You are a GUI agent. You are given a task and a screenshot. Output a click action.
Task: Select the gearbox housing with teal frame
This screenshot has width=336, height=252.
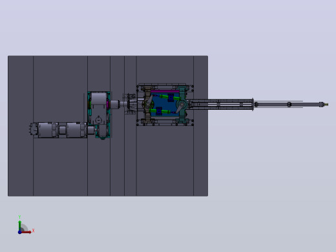pos(99,114)
